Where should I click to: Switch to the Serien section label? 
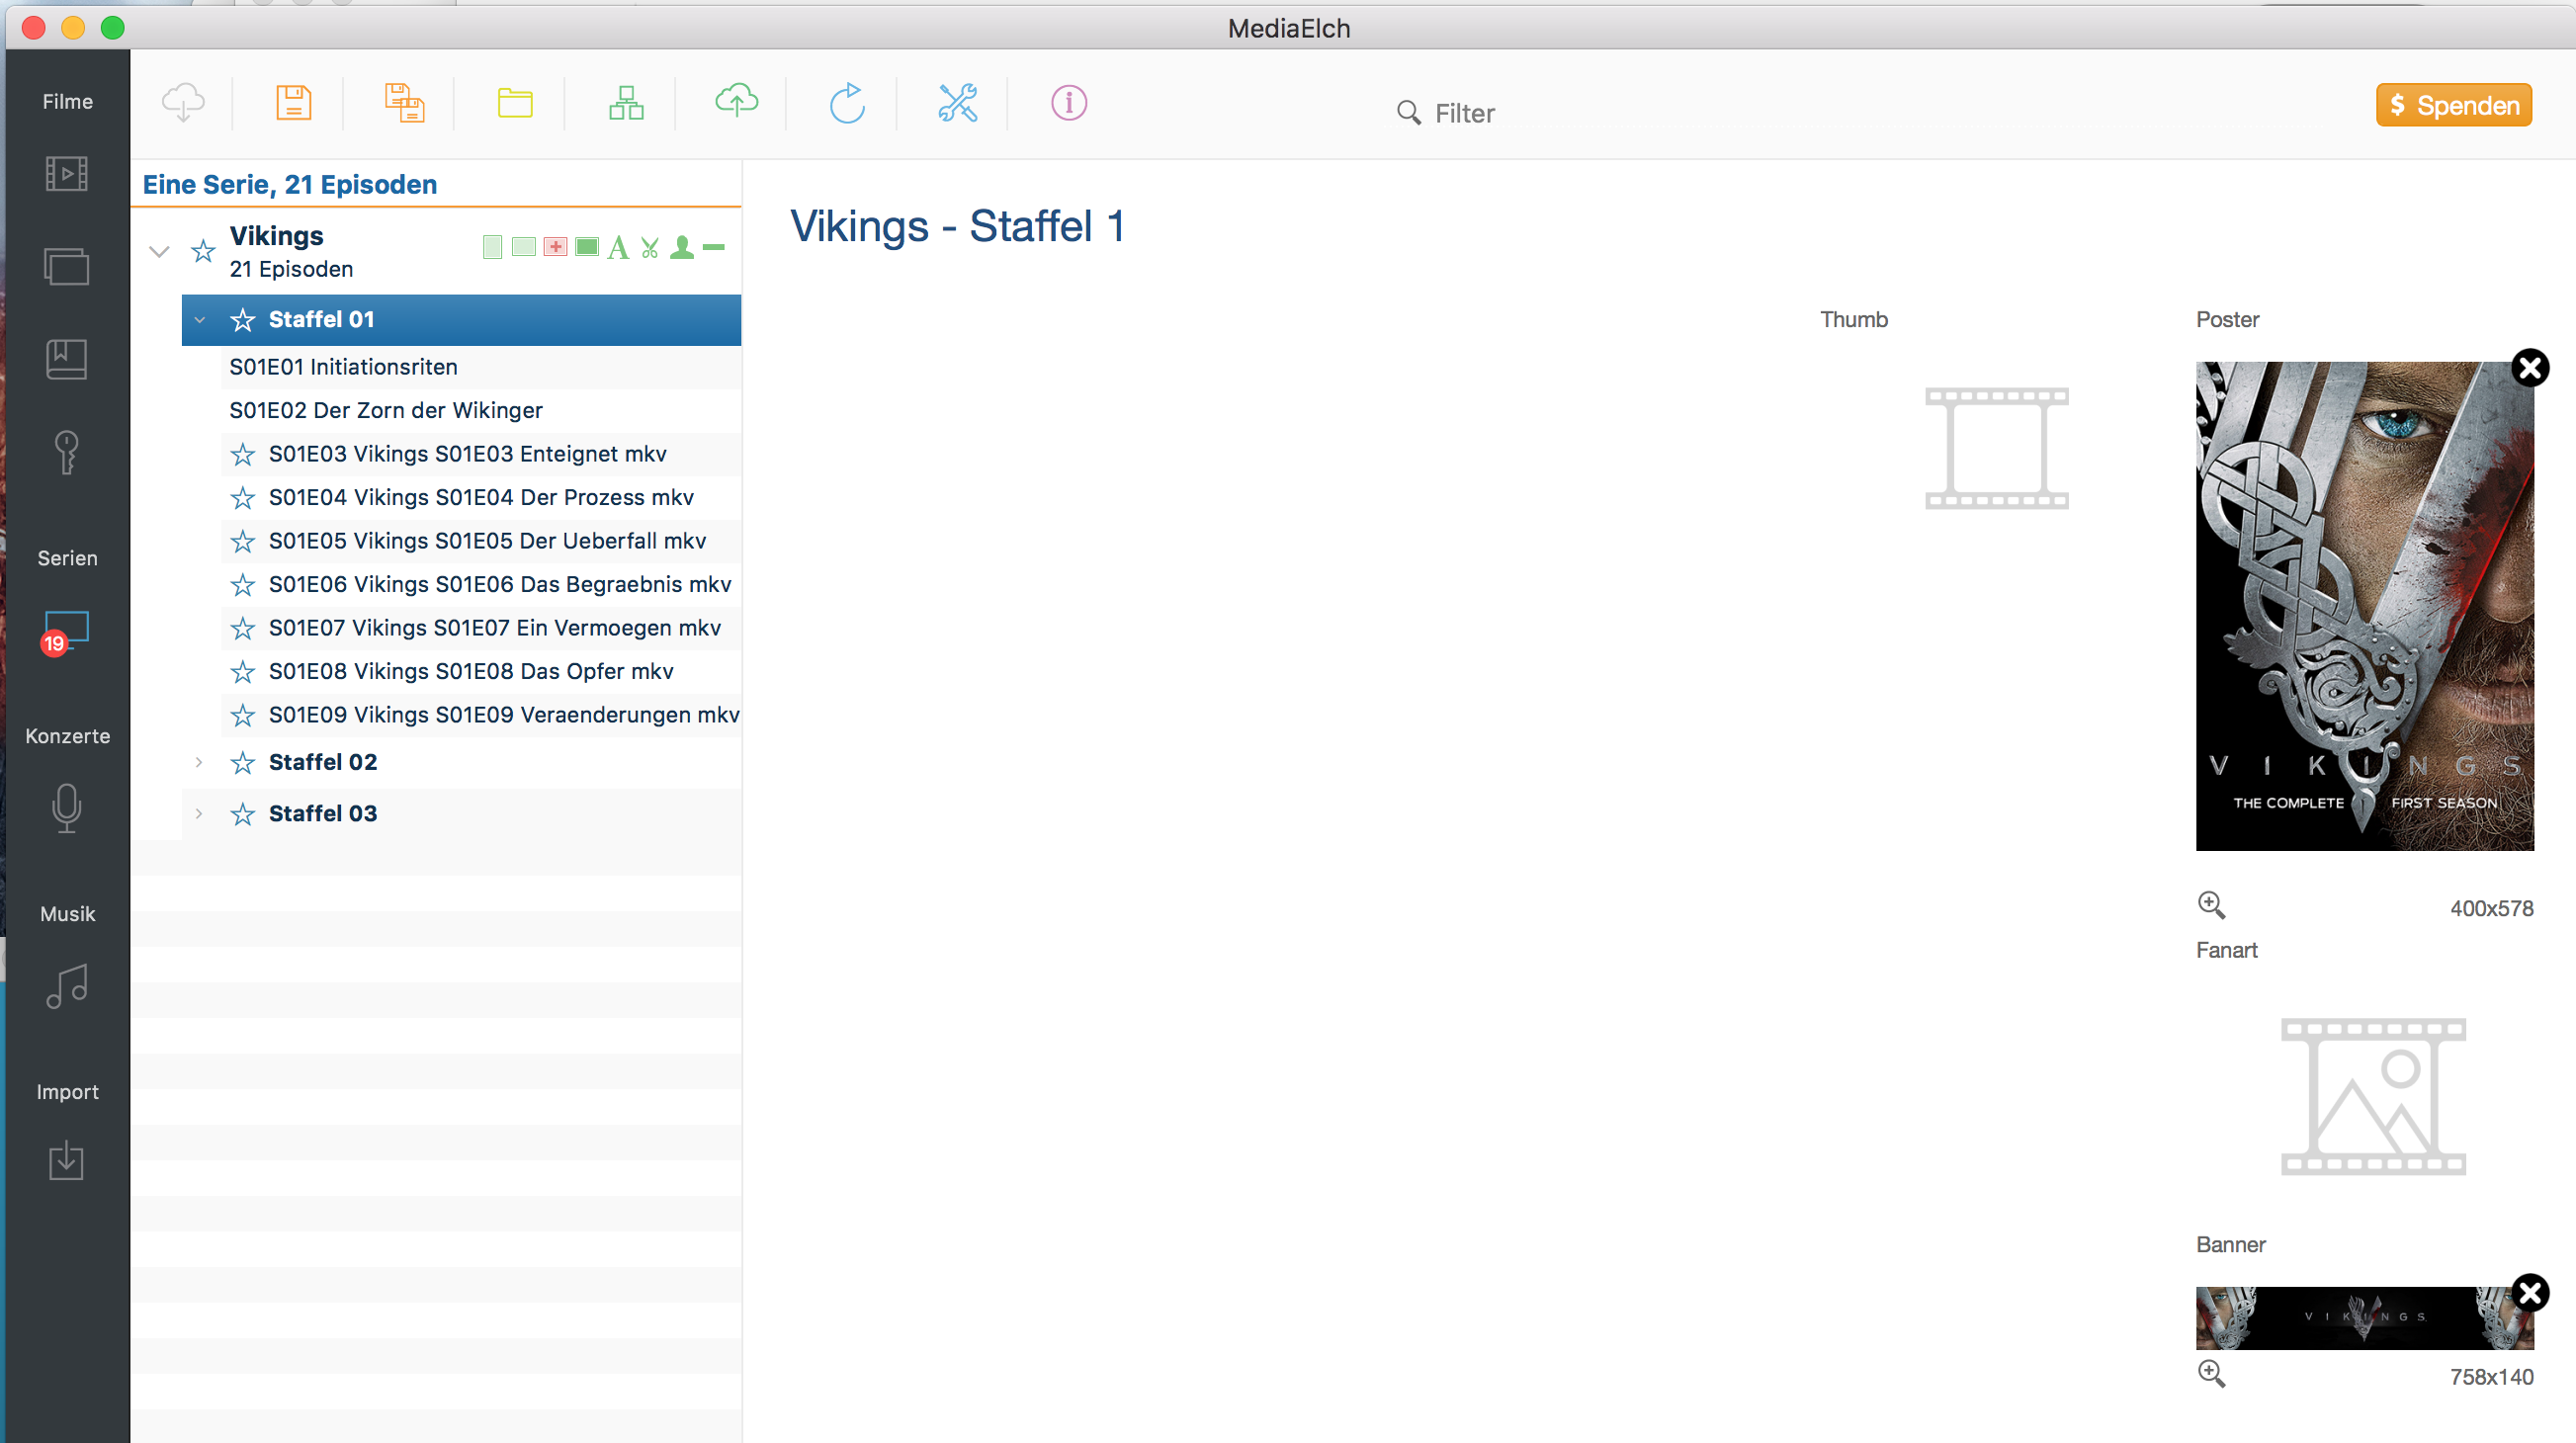(67, 558)
